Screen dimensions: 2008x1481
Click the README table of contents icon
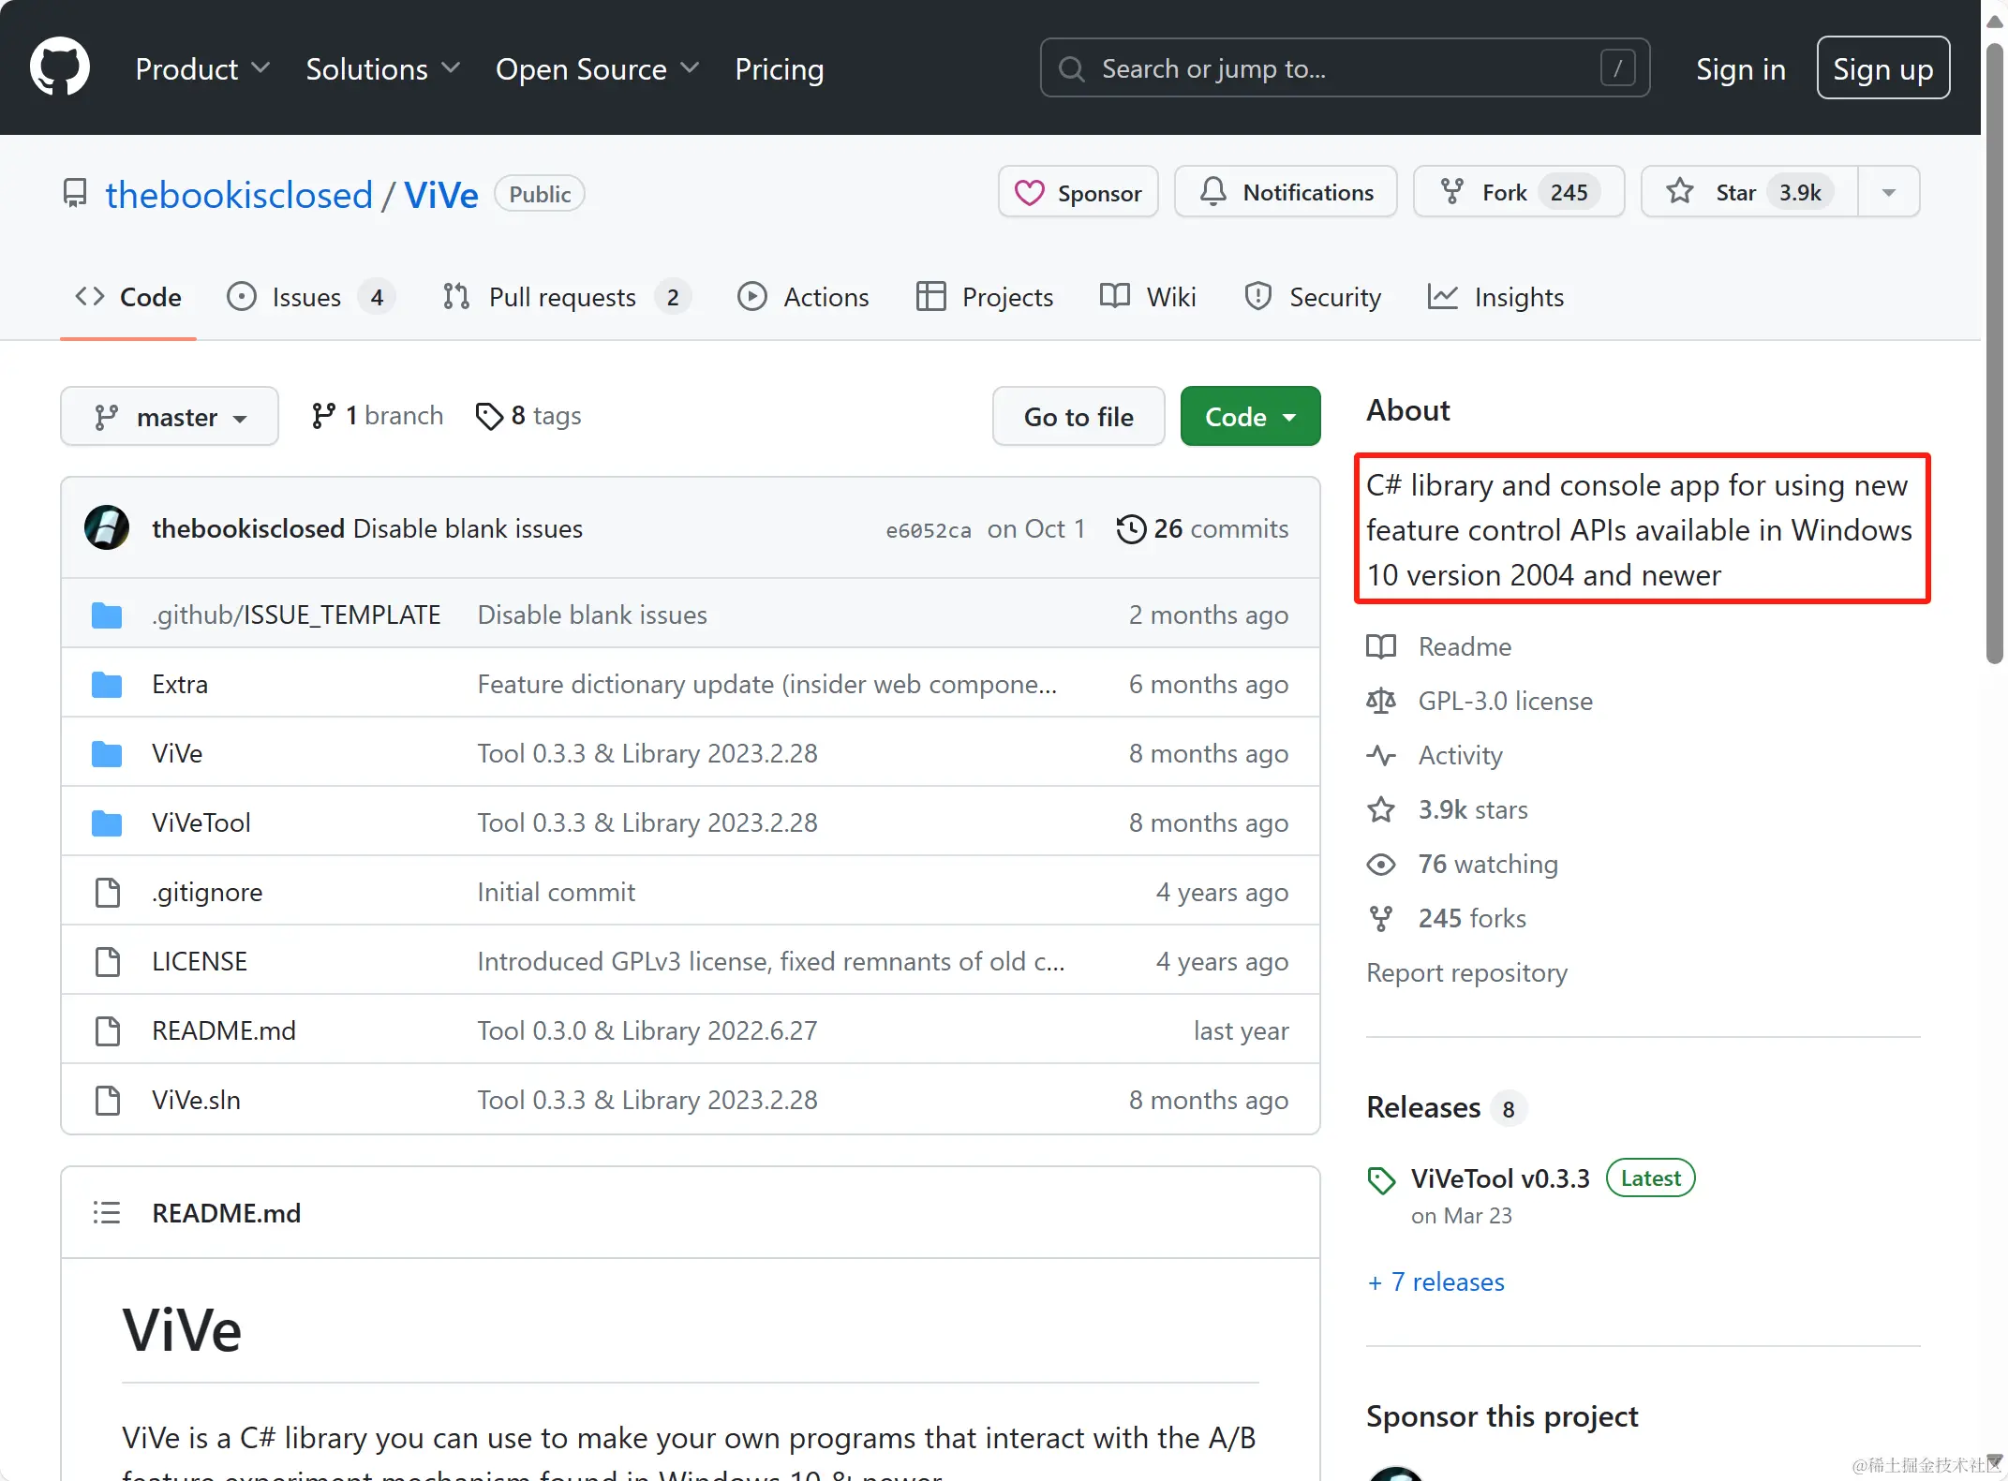click(x=107, y=1213)
